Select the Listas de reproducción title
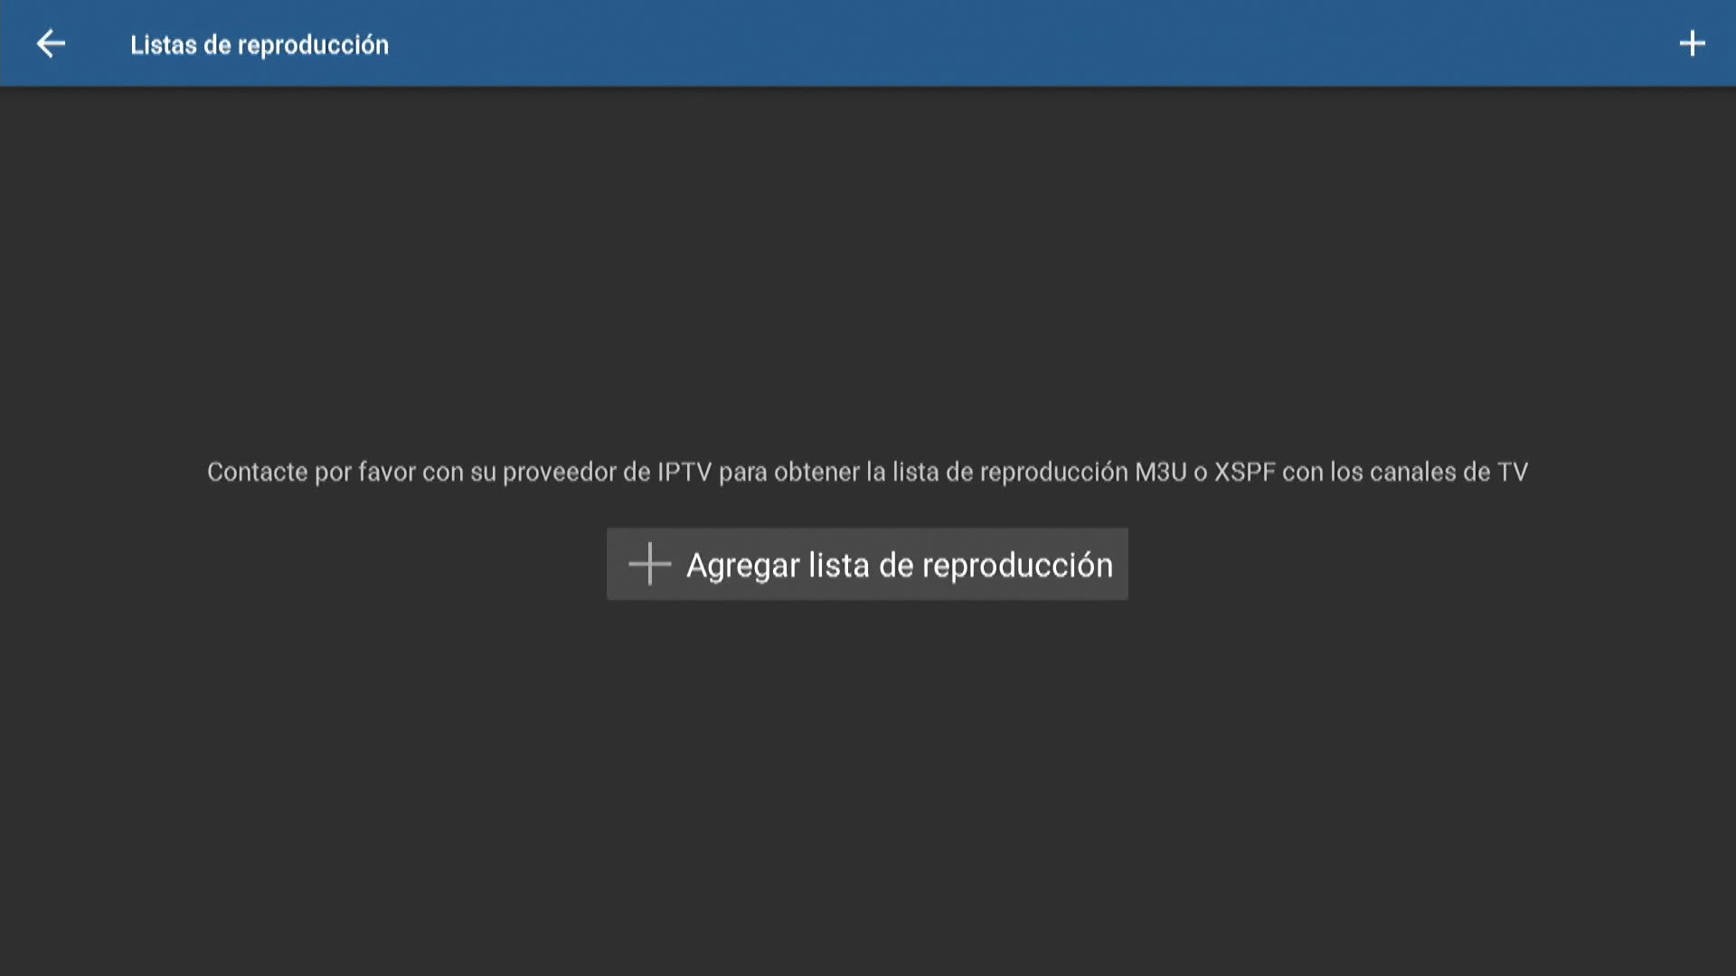The width and height of the screenshot is (1736, 976). tap(259, 44)
